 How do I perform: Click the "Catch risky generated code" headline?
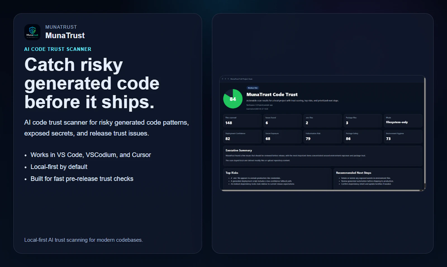[x=92, y=83]
